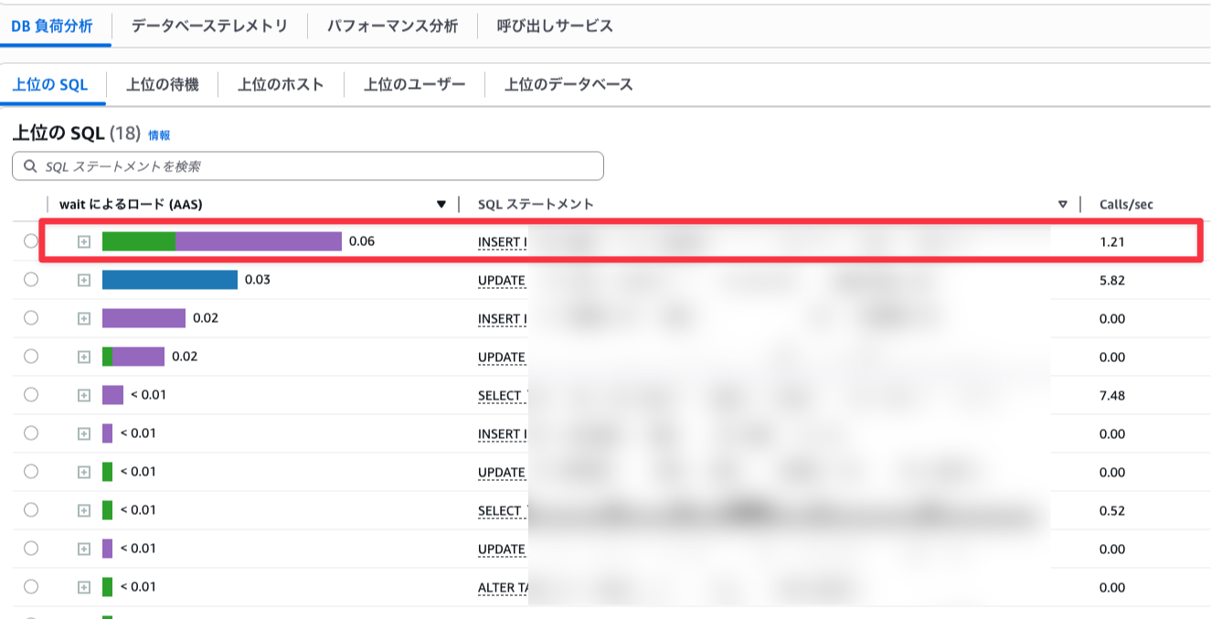Screen dimensions: 1211x619
Task: Open the 上位の待機 sub-tab
Action: tap(162, 84)
